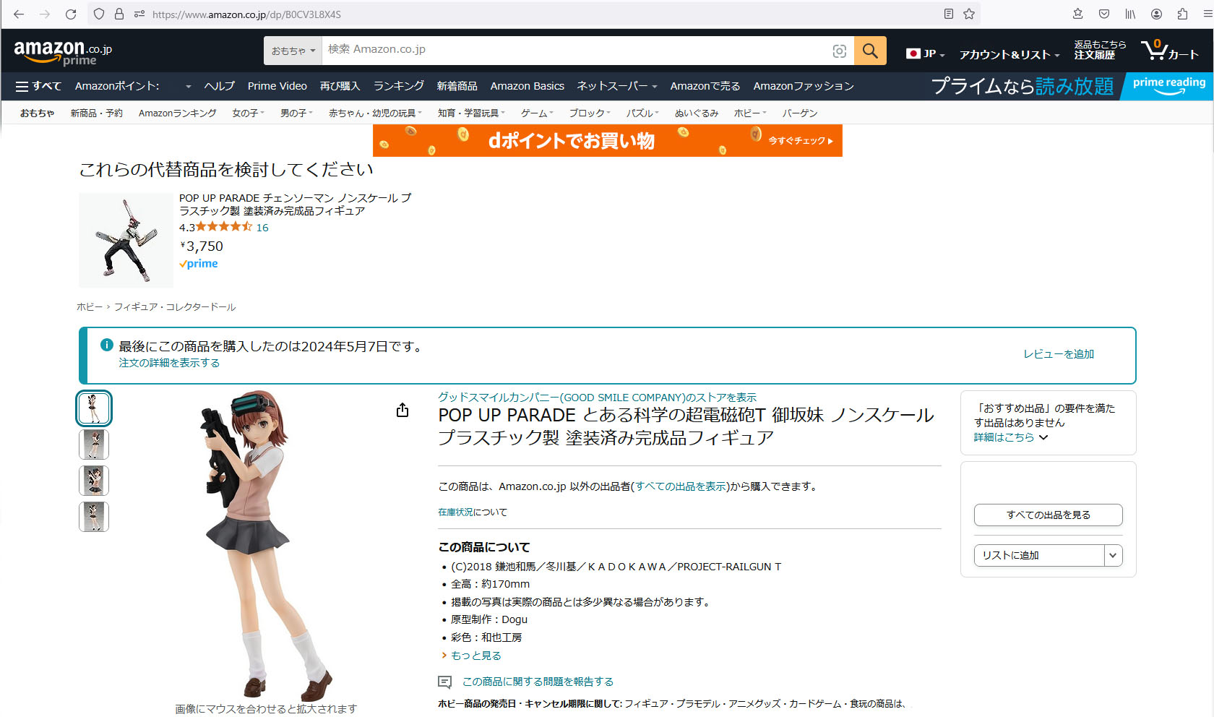Open 再び購入 nav item
Image resolution: width=1214 pixels, height=717 pixels.
coord(340,86)
